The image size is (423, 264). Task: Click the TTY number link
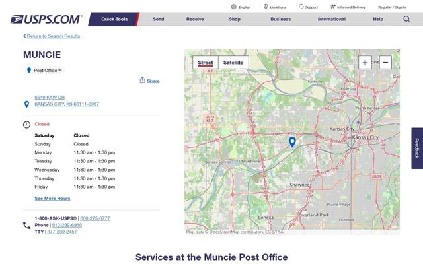pyautogui.click(x=62, y=232)
